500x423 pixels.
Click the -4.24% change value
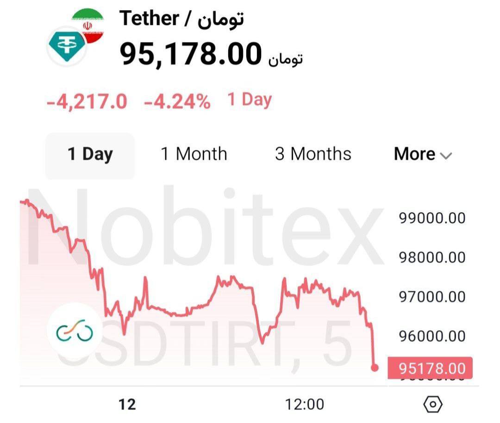click(x=177, y=102)
